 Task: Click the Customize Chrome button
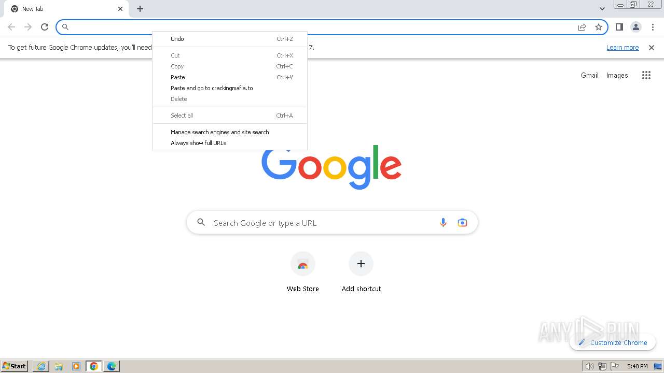(613, 342)
